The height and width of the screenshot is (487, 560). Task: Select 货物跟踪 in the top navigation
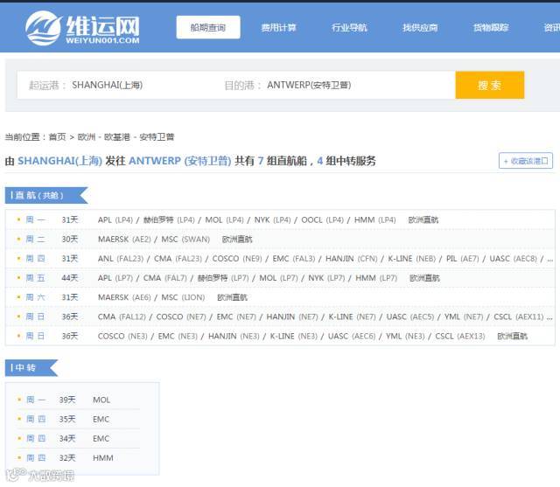tap(491, 27)
